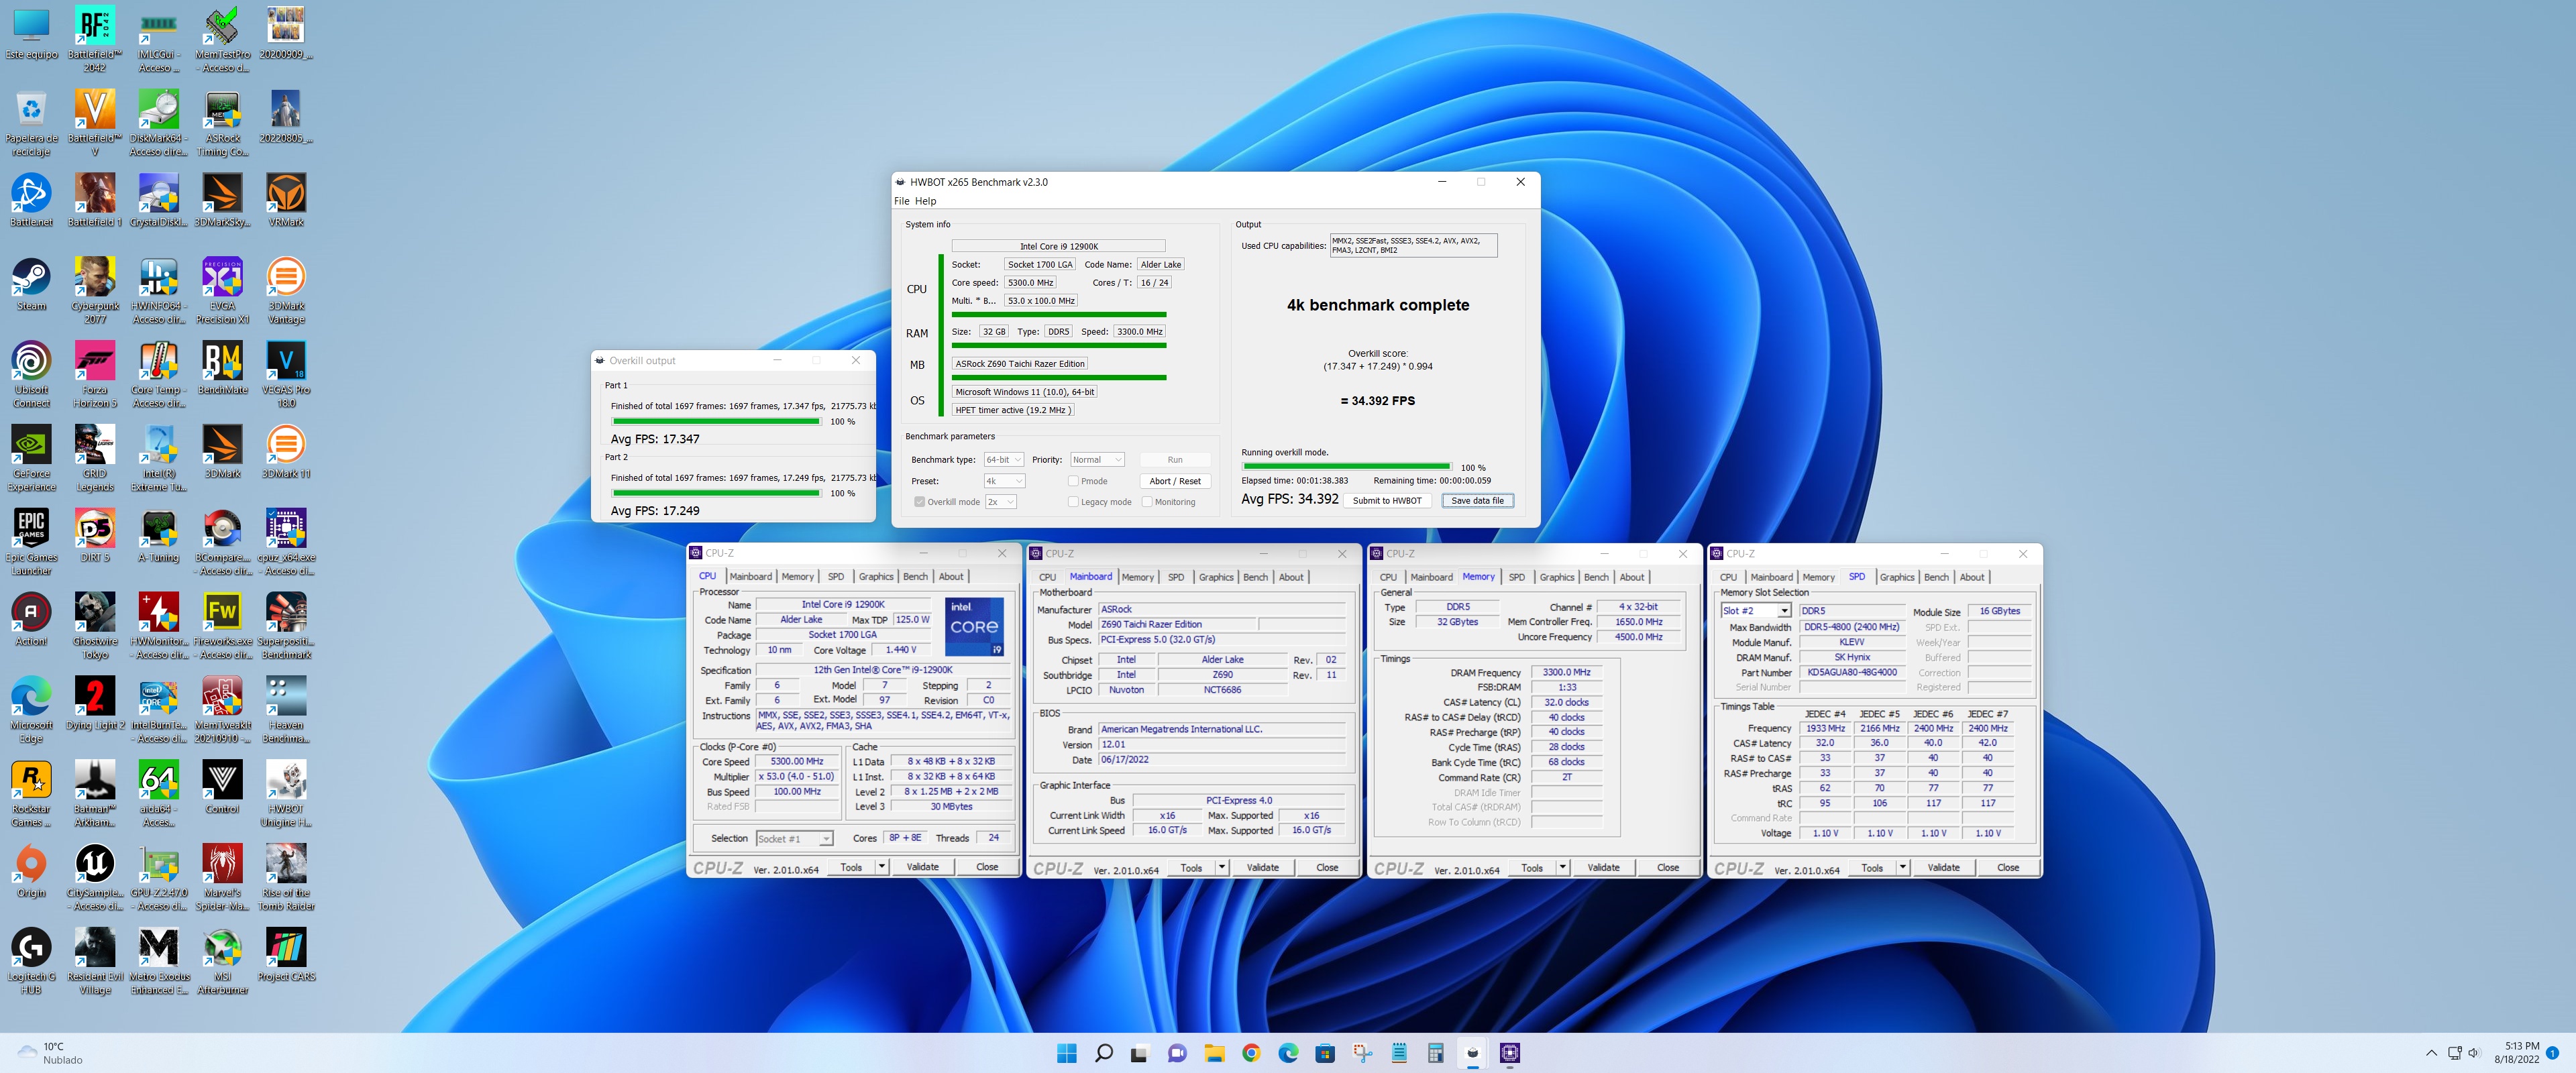Enable the Monitoring checkbox
The image size is (2576, 1073).
tap(1147, 502)
